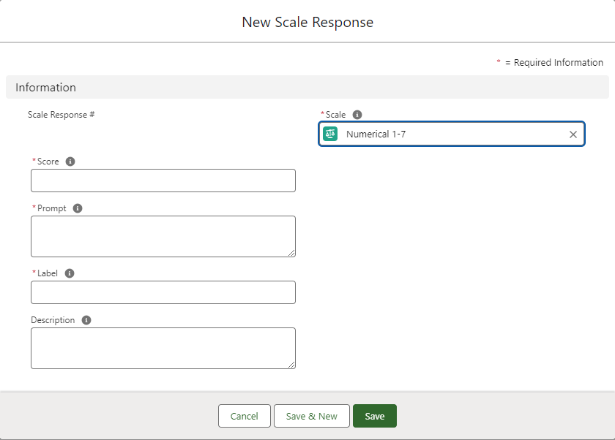Collapse the Information section header
The width and height of the screenshot is (615, 440).
click(x=45, y=88)
